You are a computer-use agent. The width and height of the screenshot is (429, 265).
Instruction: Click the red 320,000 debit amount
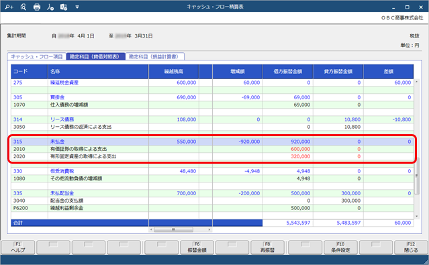(300, 156)
